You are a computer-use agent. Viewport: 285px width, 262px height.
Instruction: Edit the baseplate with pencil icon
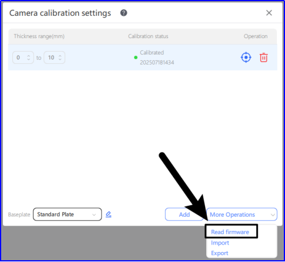pos(109,215)
